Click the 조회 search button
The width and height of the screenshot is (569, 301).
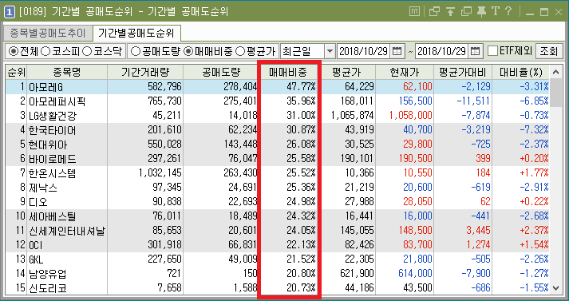(x=548, y=51)
